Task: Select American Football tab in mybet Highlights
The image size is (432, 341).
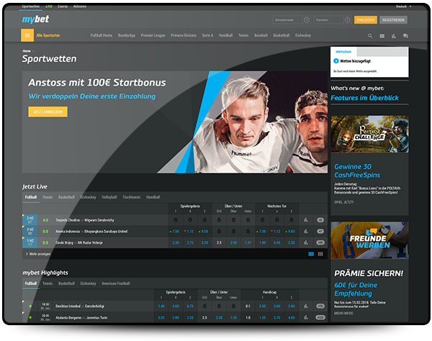Action: point(116,283)
